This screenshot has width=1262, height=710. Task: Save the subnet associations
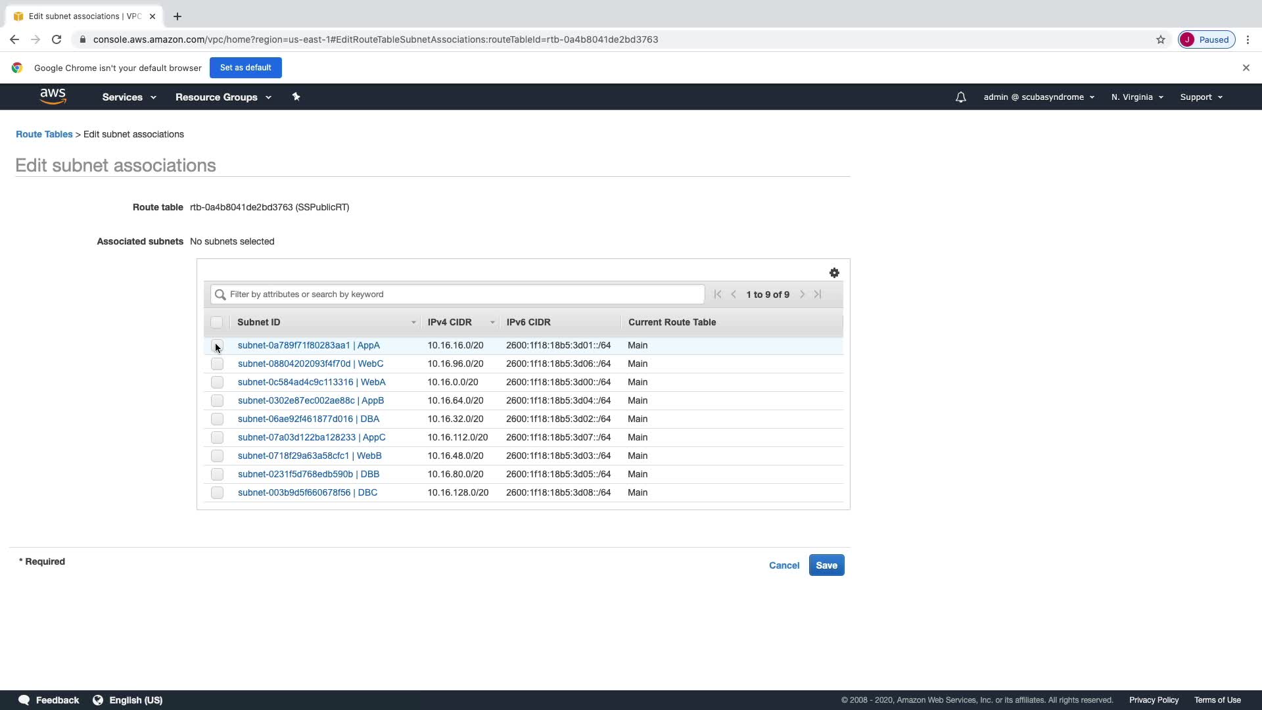click(826, 565)
